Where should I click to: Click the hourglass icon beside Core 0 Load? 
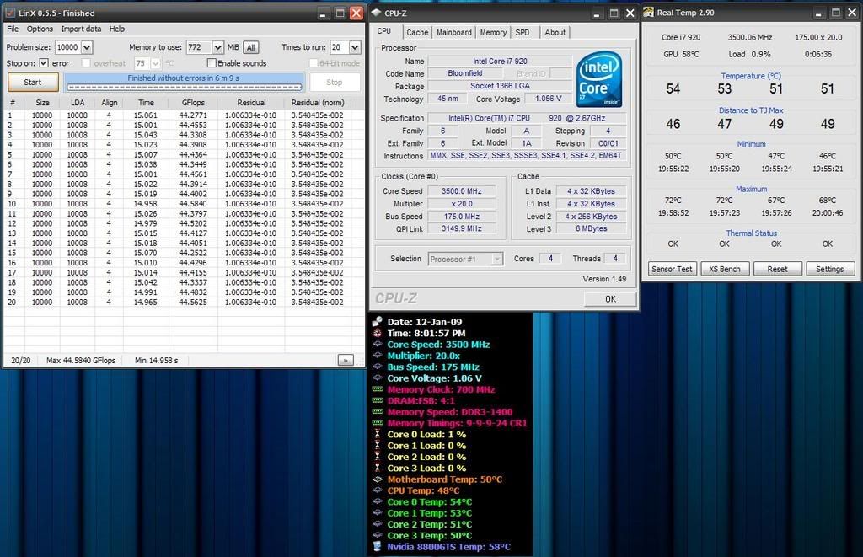click(x=377, y=434)
